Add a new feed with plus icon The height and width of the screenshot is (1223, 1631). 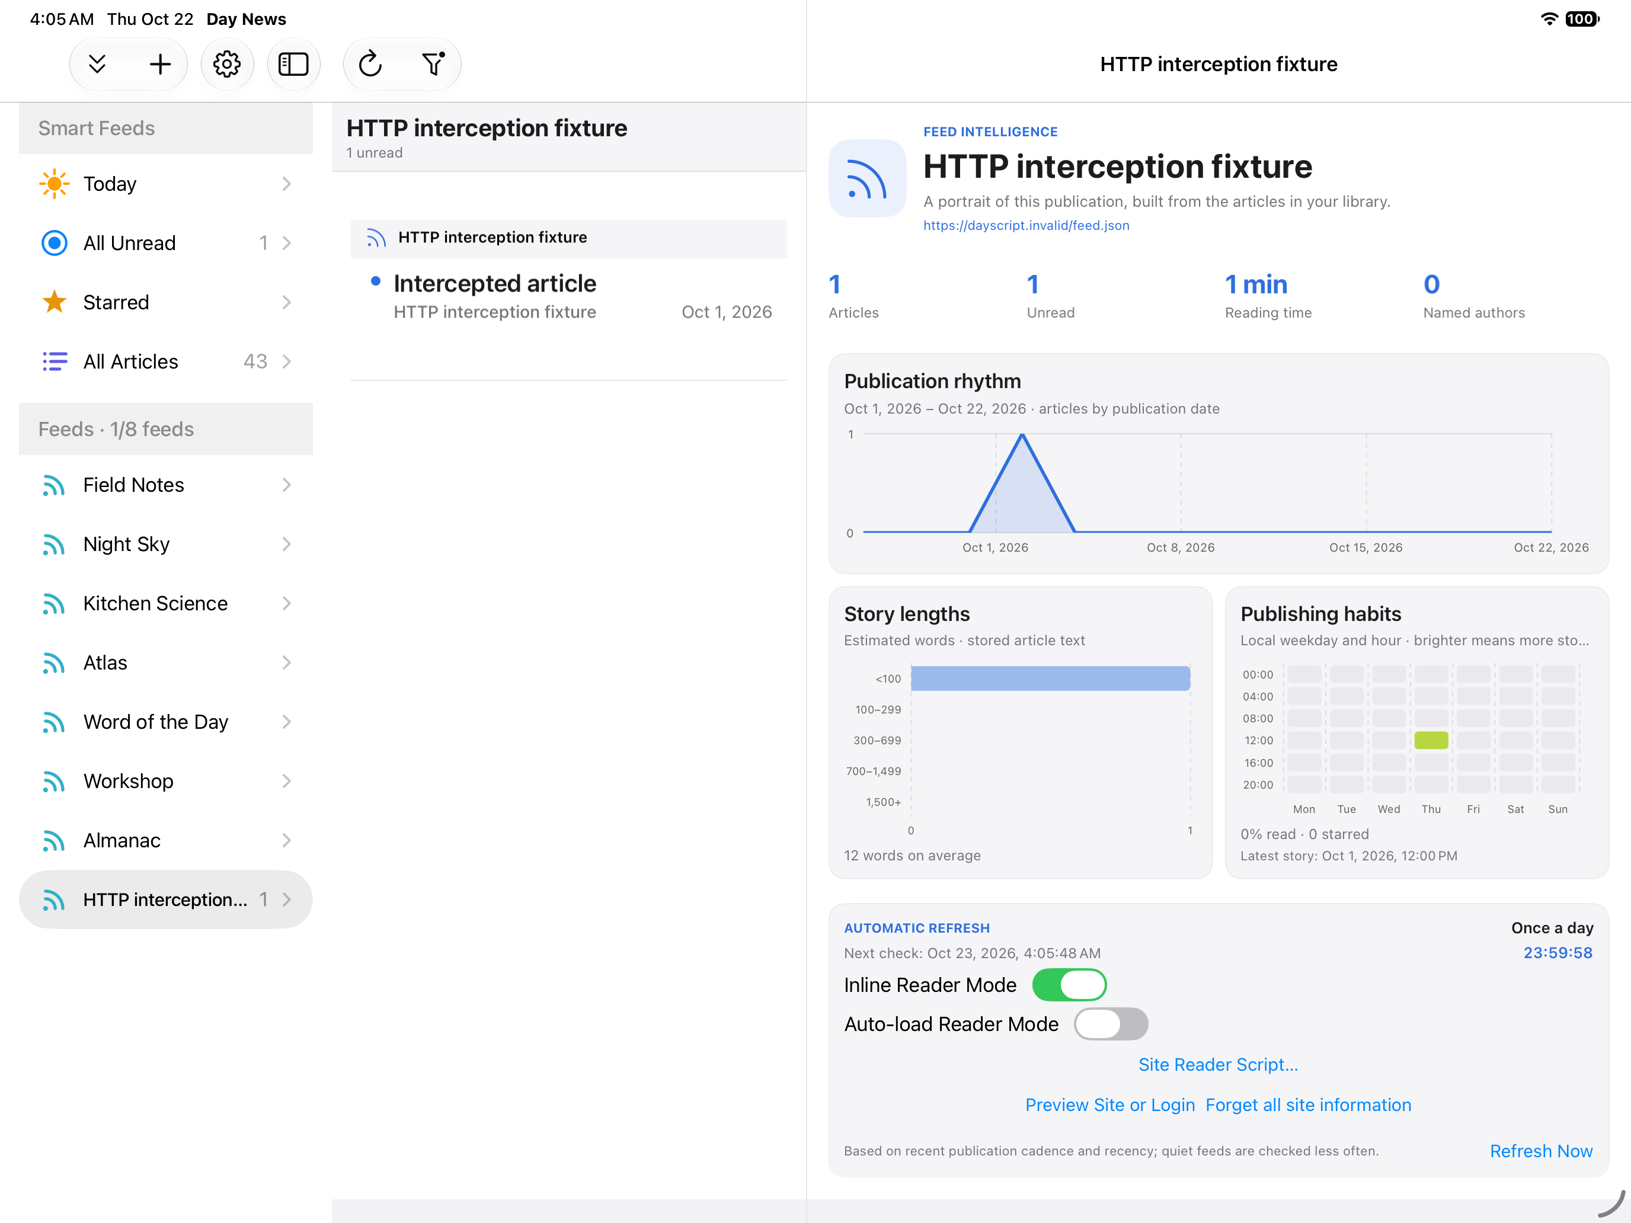160,64
